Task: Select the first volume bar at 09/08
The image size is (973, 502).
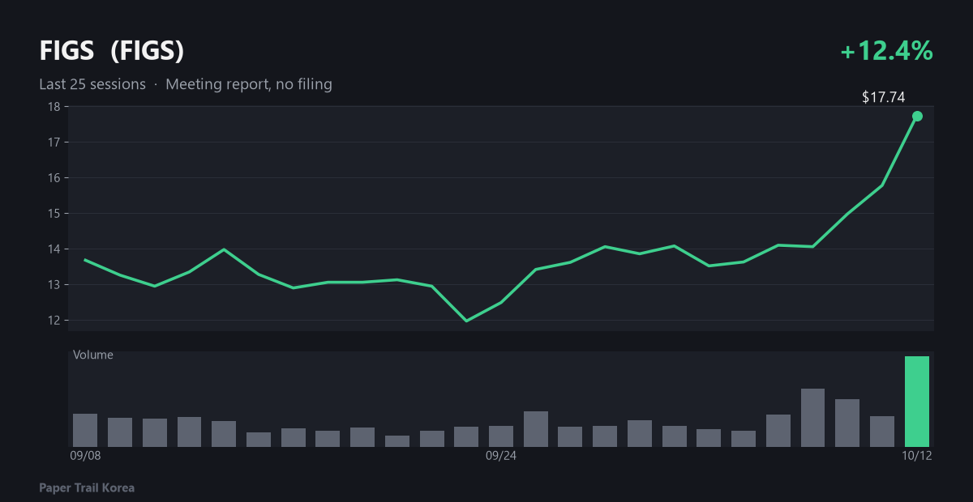Action: pyautogui.click(x=85, y=430)
